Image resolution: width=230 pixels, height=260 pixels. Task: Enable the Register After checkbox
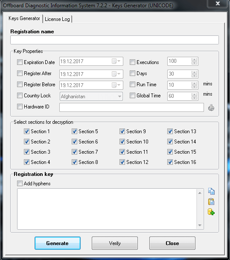(x=20, y=73)
